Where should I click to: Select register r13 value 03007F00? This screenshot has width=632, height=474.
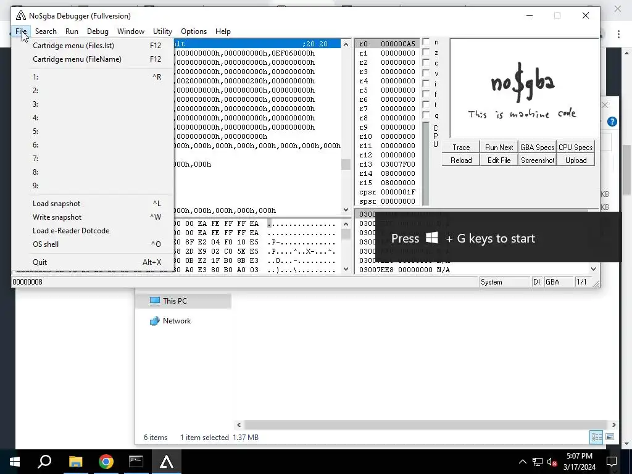tap(398, 164)
